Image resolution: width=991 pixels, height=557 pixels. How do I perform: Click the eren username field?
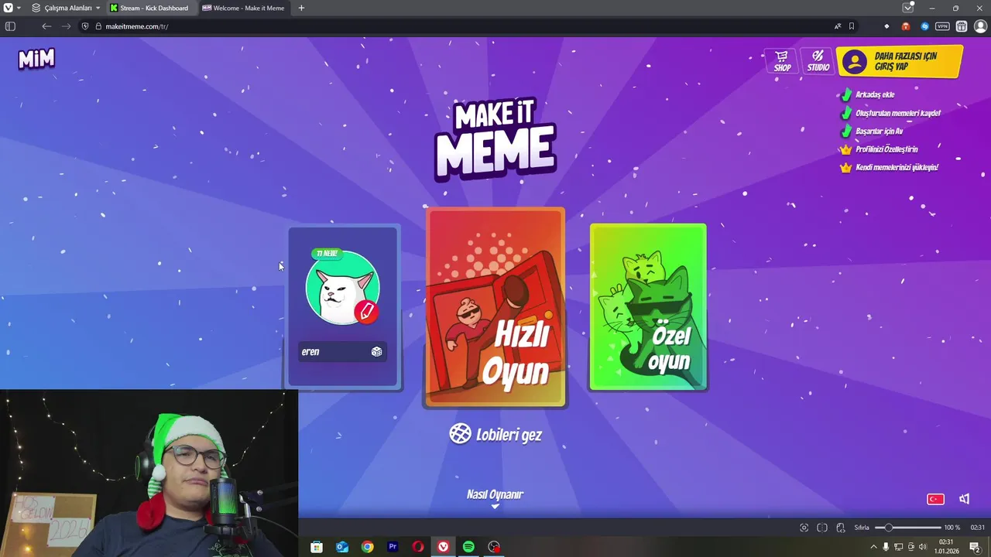343,351
